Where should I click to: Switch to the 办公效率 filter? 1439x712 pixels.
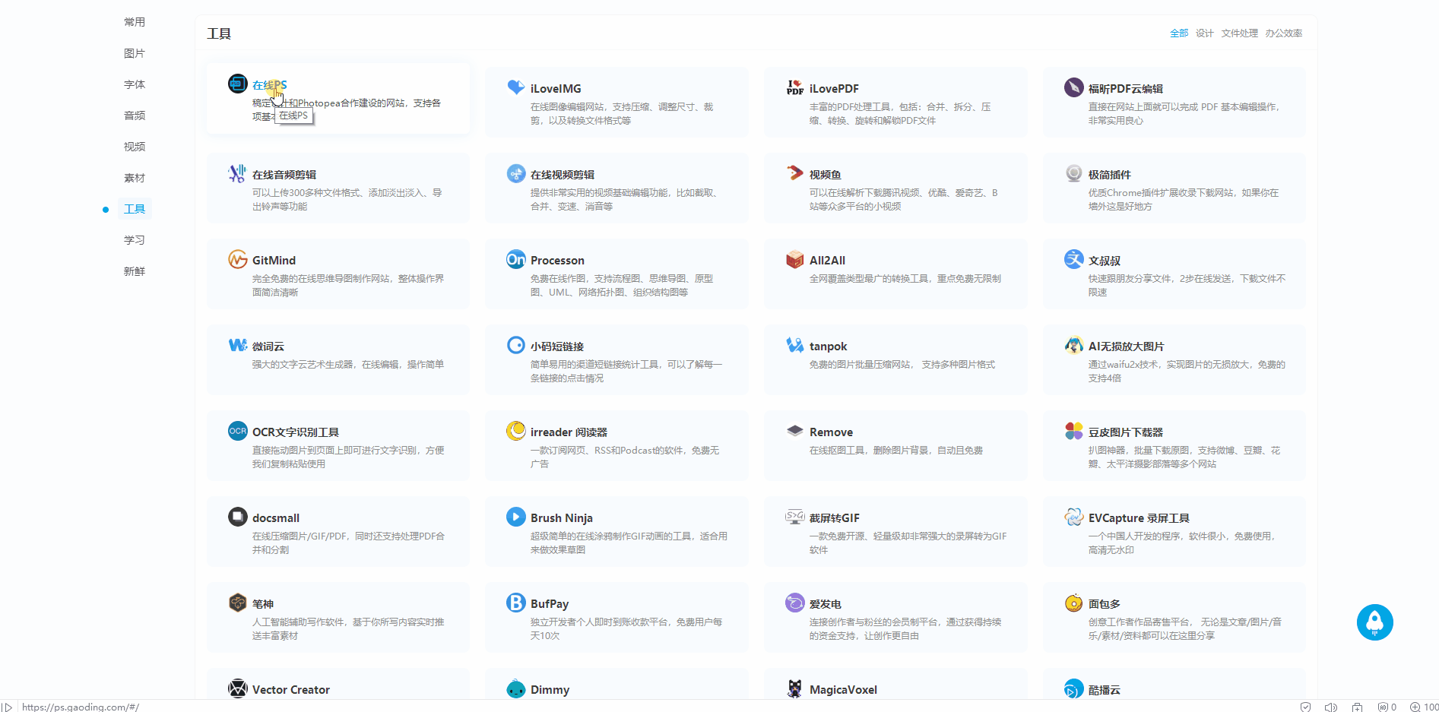click(1284, 33)
